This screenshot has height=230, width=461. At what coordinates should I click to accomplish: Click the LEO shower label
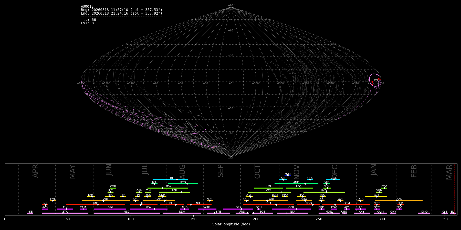(299, 187)
